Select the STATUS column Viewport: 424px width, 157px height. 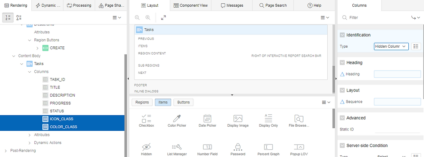[57, 111]
